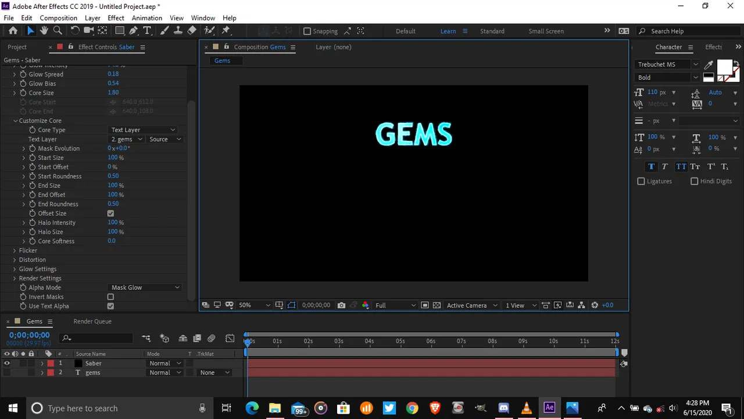Viewport: 744px width, 419px height.
Task: Select the Default workspace
Action: pos(406,31)
